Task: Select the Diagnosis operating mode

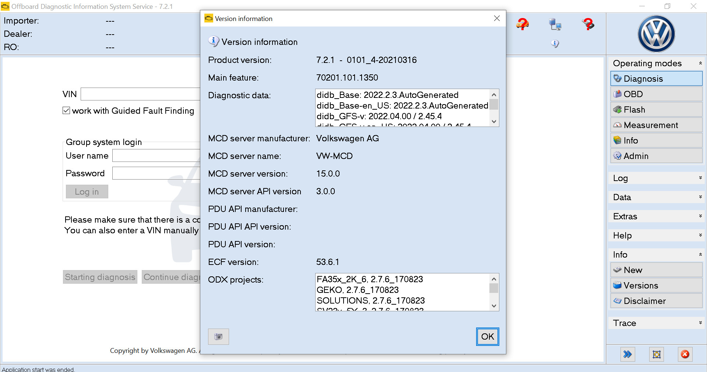Action: (x=656, y=78)
